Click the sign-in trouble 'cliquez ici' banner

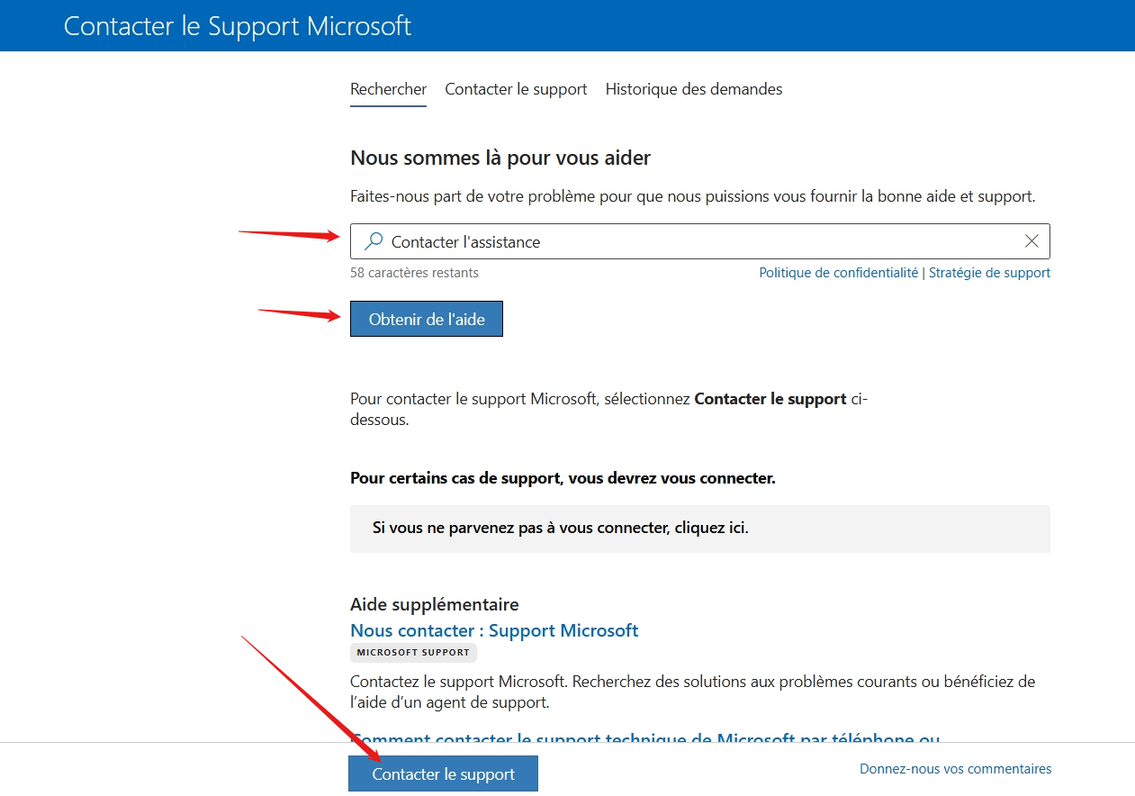coord(699,529)
